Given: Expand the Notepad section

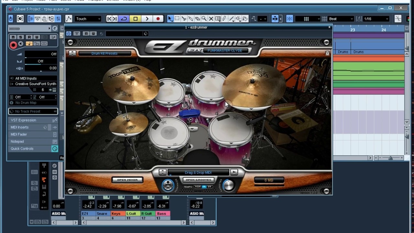Looking at the screenshot, I should 33,141.
